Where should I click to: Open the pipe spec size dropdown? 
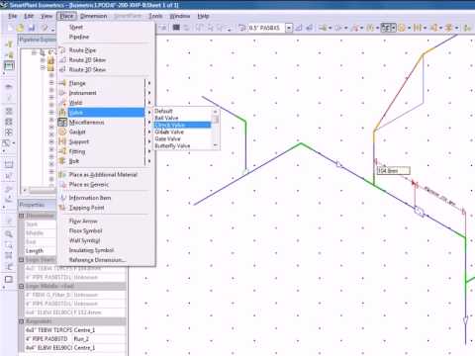(289, 28)
